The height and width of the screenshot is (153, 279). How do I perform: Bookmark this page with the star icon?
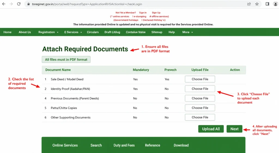(x=257, y=4)
